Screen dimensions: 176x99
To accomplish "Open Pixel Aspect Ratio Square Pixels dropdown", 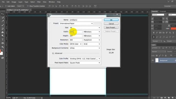I will (85, 63).
